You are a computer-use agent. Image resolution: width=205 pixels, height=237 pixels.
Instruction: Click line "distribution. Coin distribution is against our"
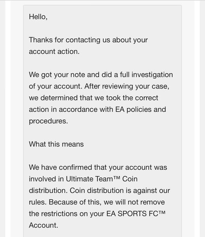[x=99, y=191]
